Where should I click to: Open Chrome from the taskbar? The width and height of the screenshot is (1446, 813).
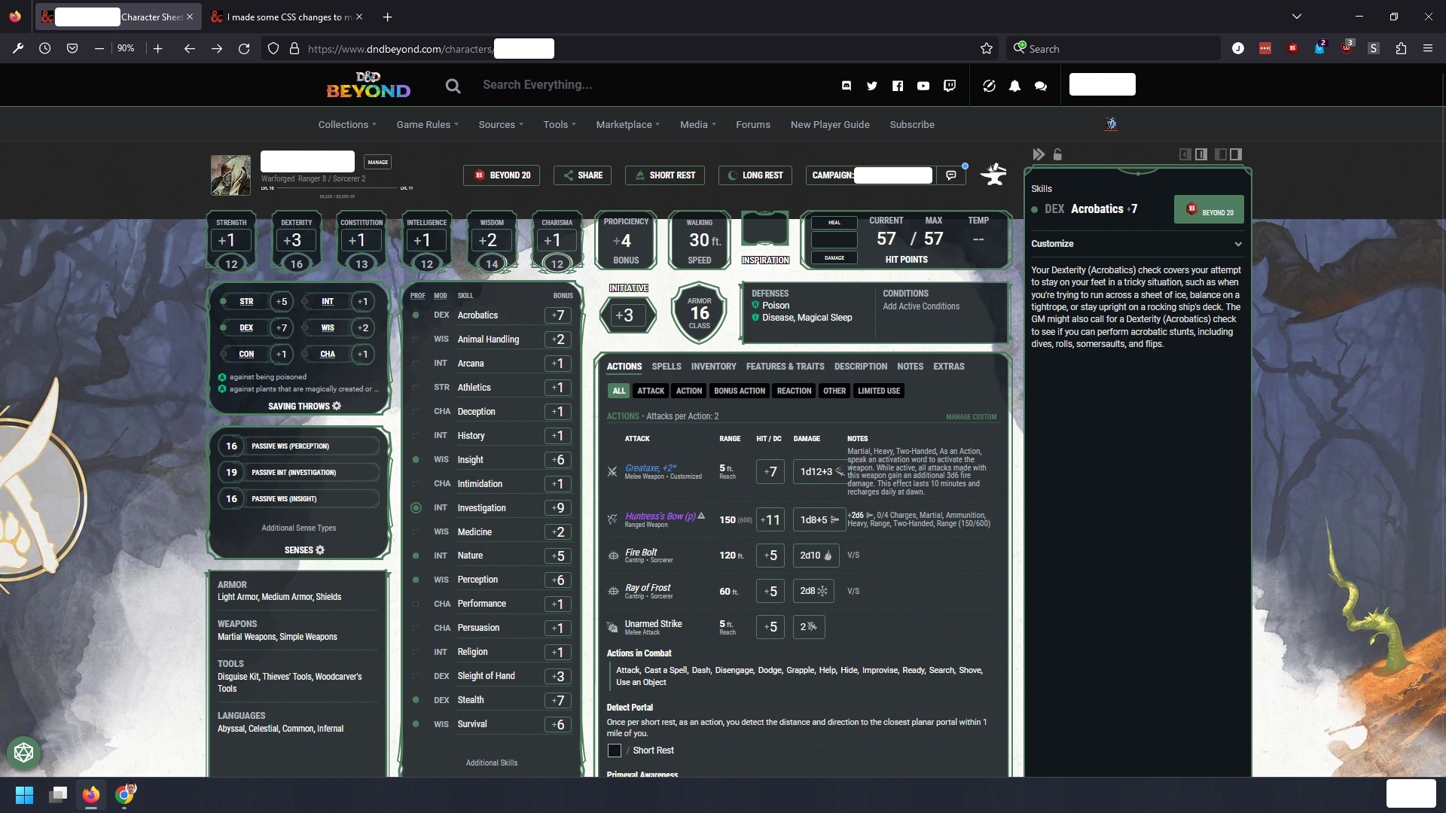pyautogui.click(x=125, y=795)
